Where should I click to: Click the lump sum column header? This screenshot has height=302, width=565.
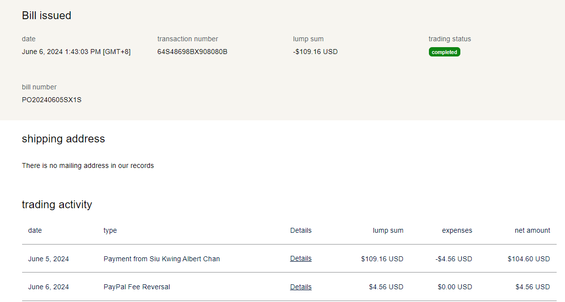coord(388,230)
